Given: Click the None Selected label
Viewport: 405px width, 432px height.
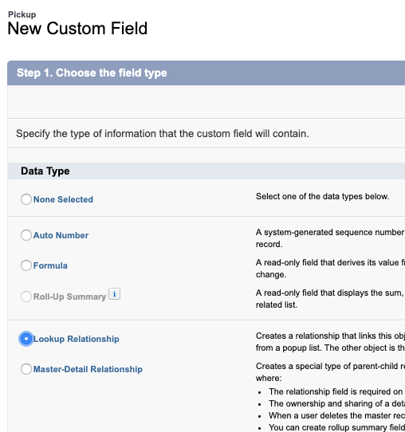Looking at the screenshot, I should (63, 199).
